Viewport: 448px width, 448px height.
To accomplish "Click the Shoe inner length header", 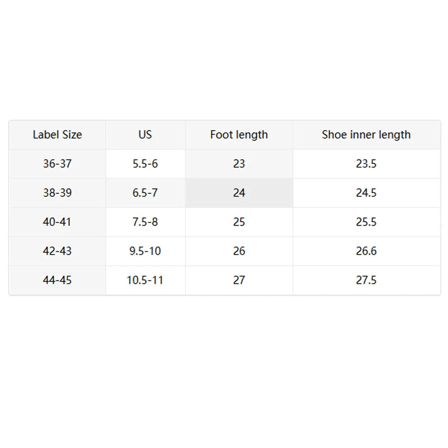I will (x=366, y=134).
